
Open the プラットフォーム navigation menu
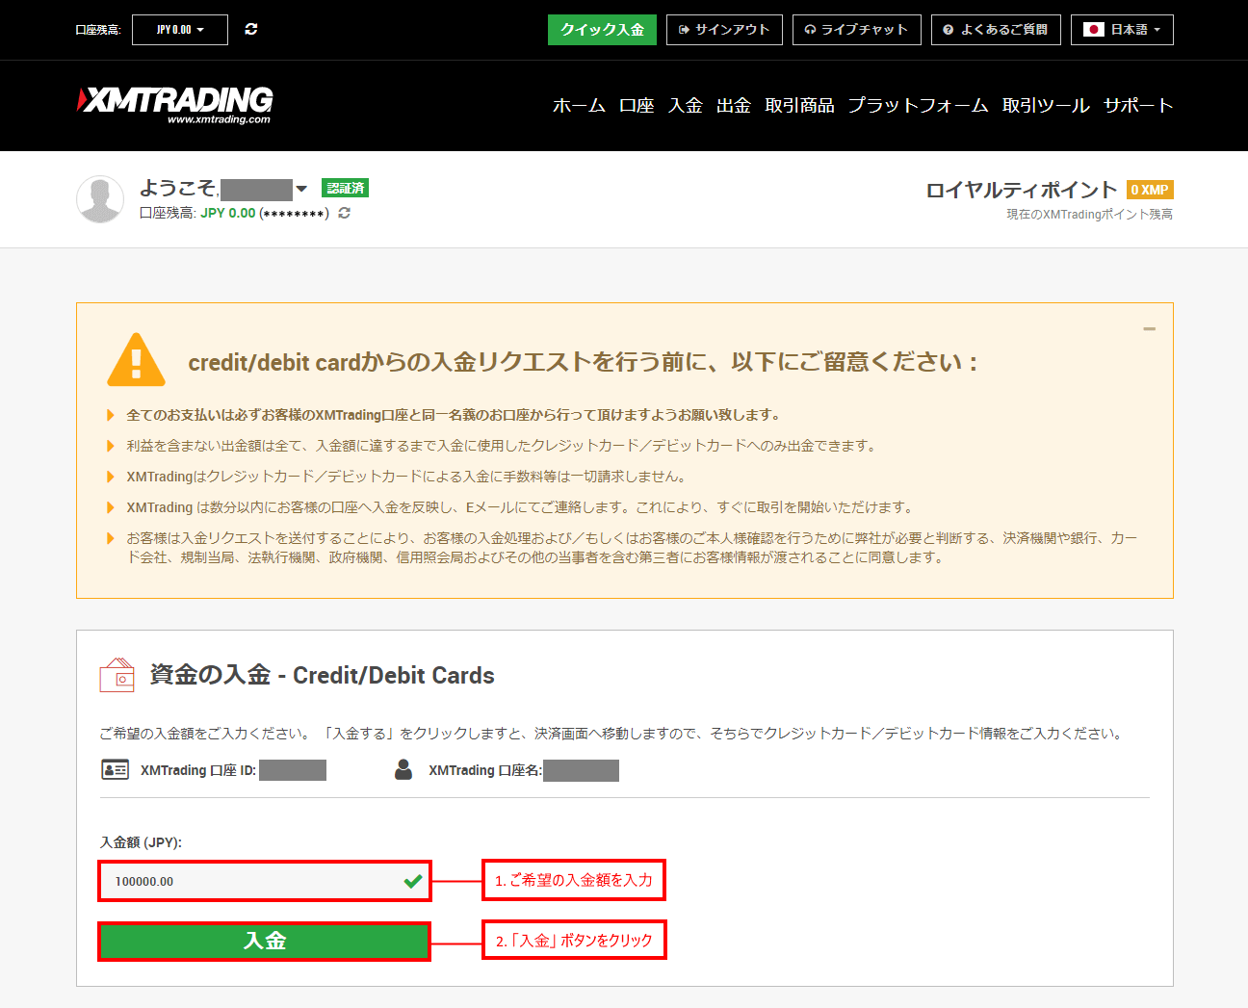click(x=918, y=106)
